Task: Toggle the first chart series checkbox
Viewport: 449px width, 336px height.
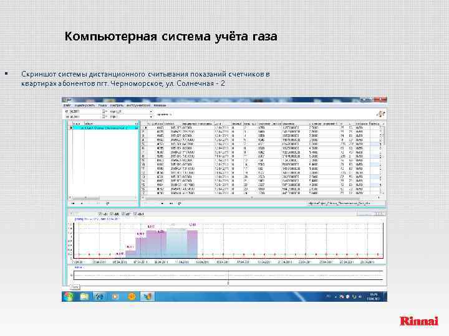Action: click(100, 213)
